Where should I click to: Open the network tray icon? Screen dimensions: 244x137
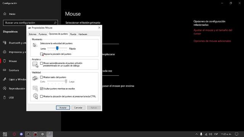206,134
